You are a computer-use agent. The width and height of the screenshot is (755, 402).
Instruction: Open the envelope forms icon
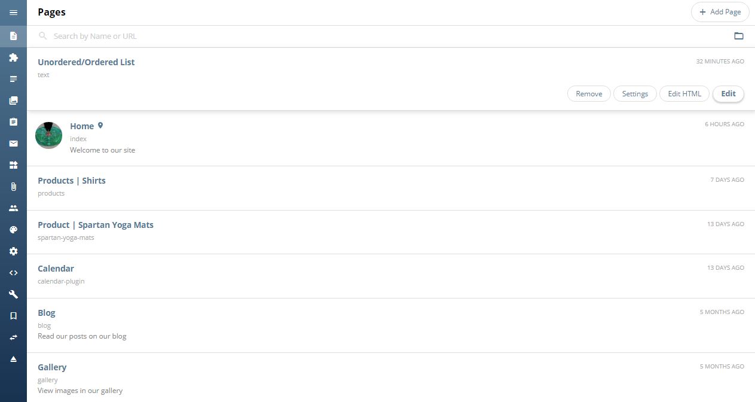(13, 144)
